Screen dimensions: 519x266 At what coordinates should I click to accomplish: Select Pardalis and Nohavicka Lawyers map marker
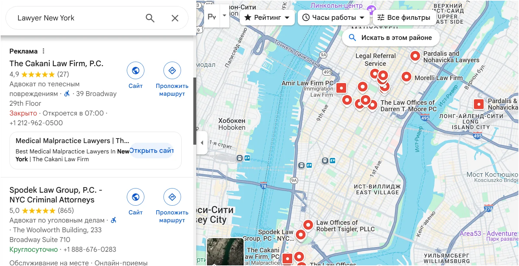415,56
